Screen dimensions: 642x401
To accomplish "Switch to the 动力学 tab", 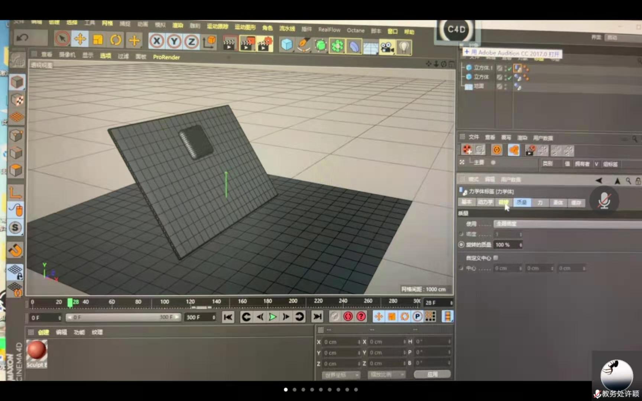I will click(485, 202).
